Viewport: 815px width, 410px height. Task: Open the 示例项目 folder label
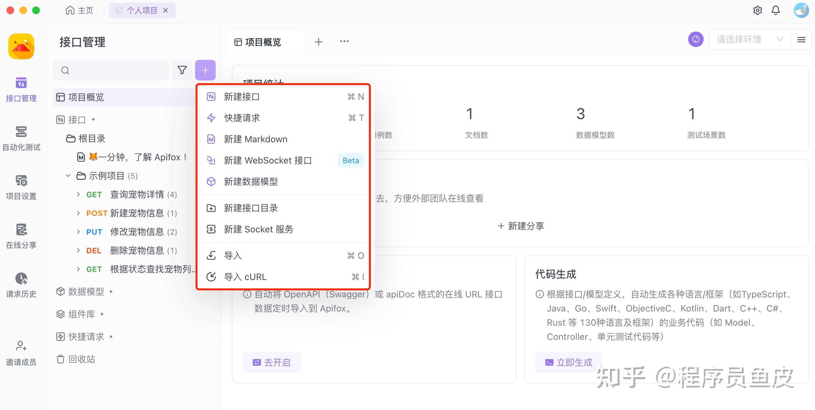[107, 176]
